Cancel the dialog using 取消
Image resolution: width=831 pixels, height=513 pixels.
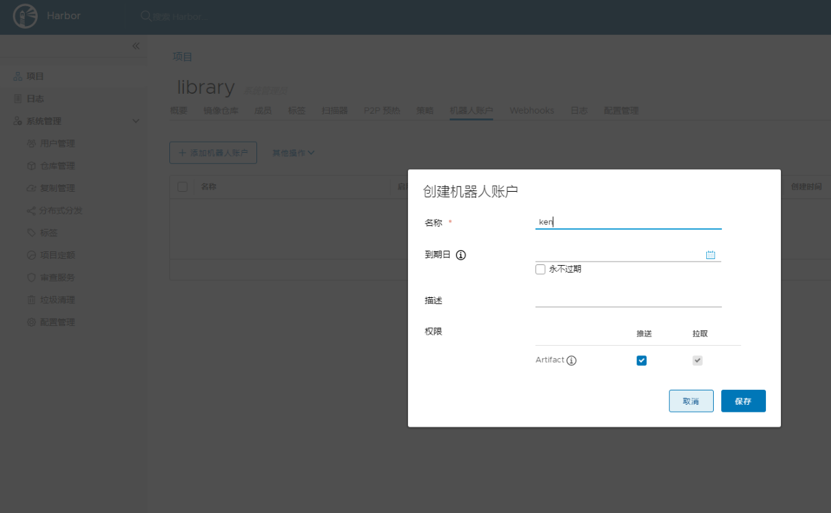pos(691,401)
